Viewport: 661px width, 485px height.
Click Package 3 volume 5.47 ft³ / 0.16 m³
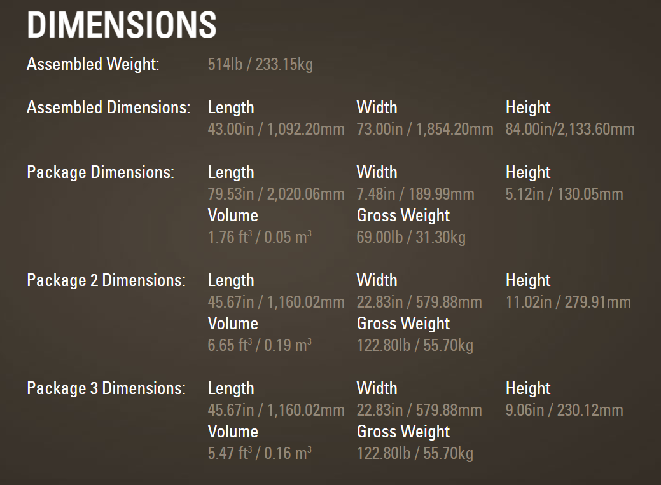click(260, 453)
